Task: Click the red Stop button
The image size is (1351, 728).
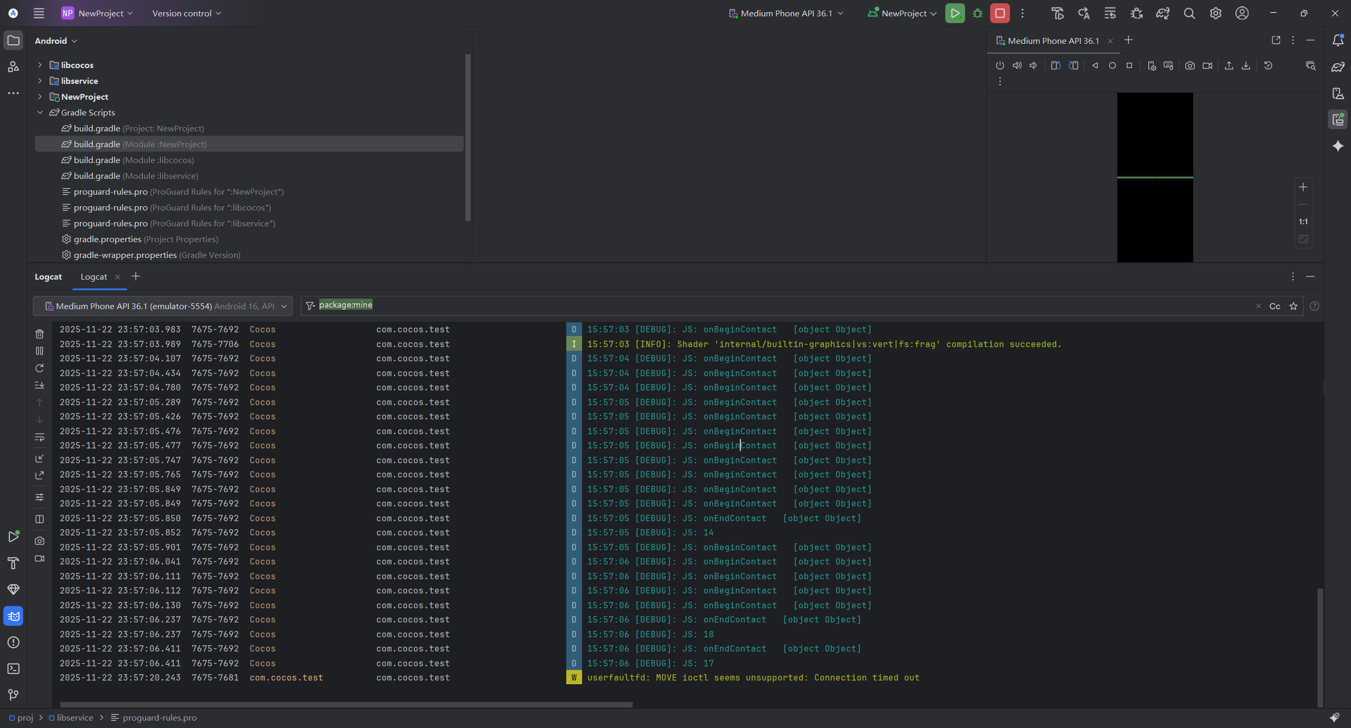Action: (x=1000, y=13)
